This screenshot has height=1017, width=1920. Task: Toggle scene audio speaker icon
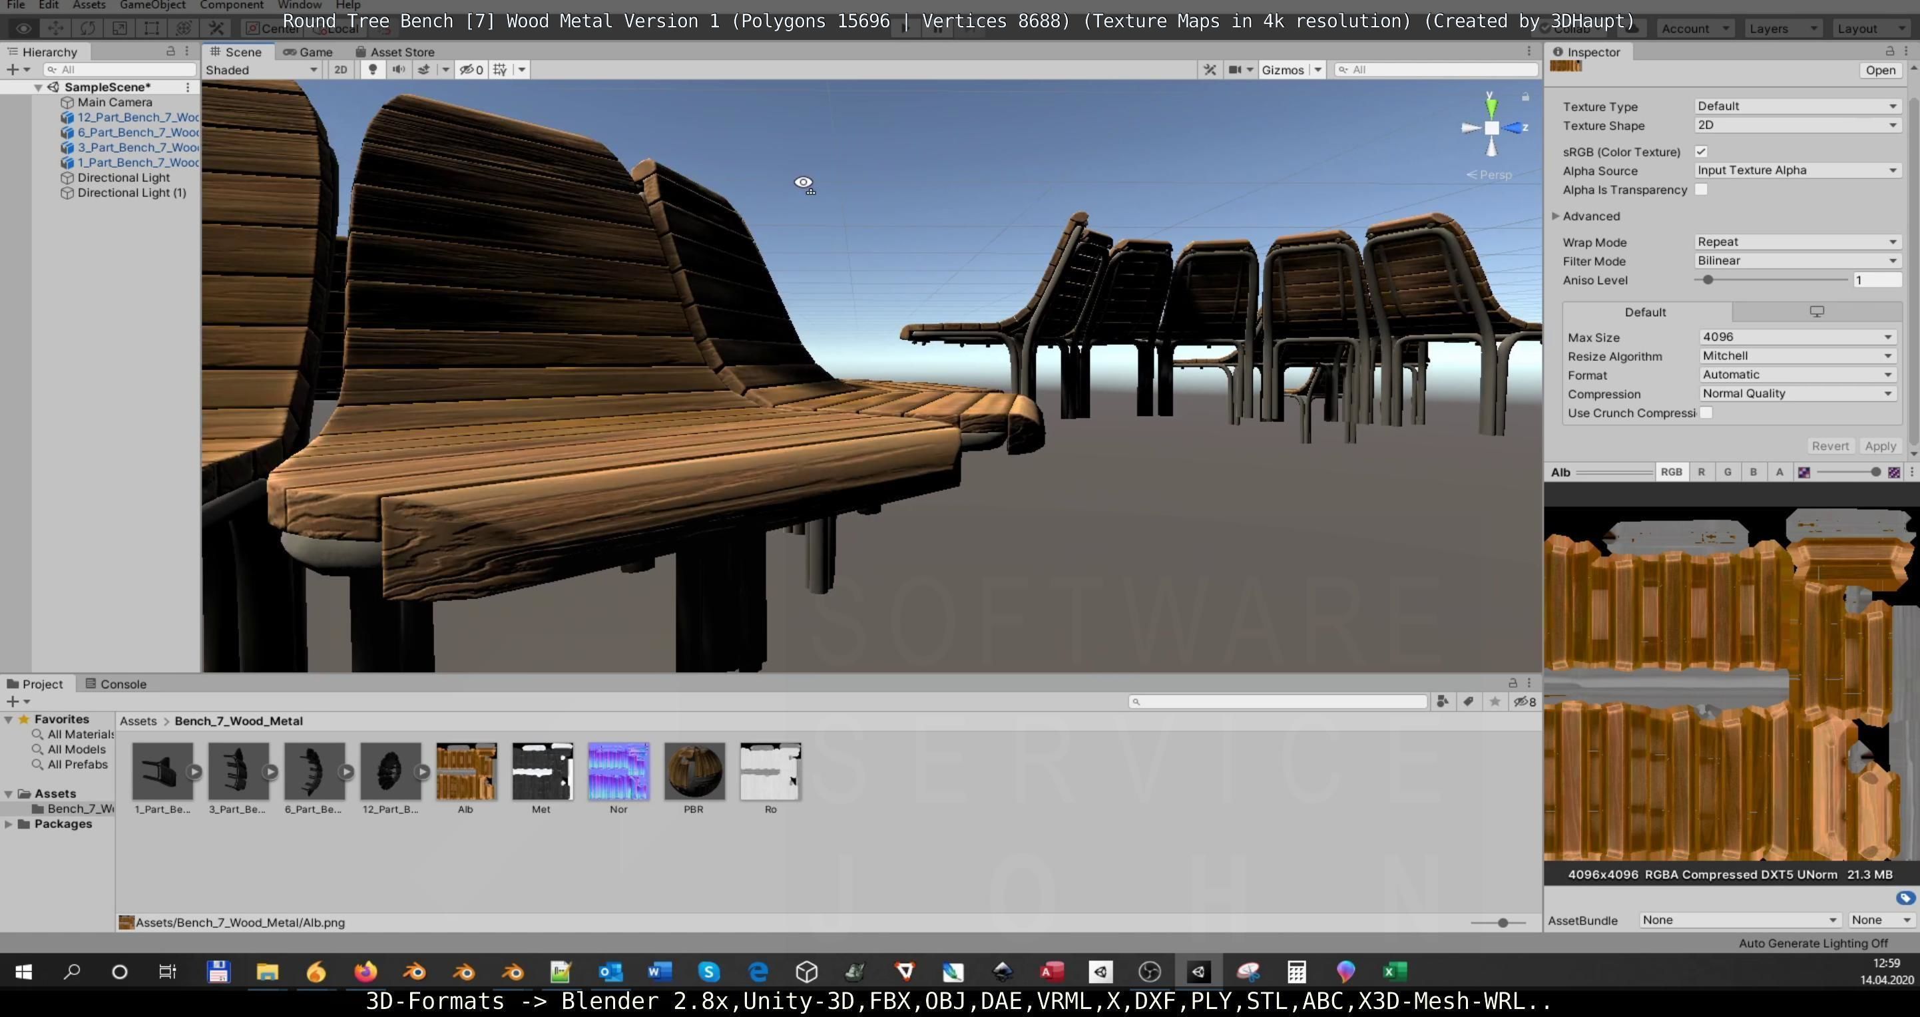pos(399,69)
